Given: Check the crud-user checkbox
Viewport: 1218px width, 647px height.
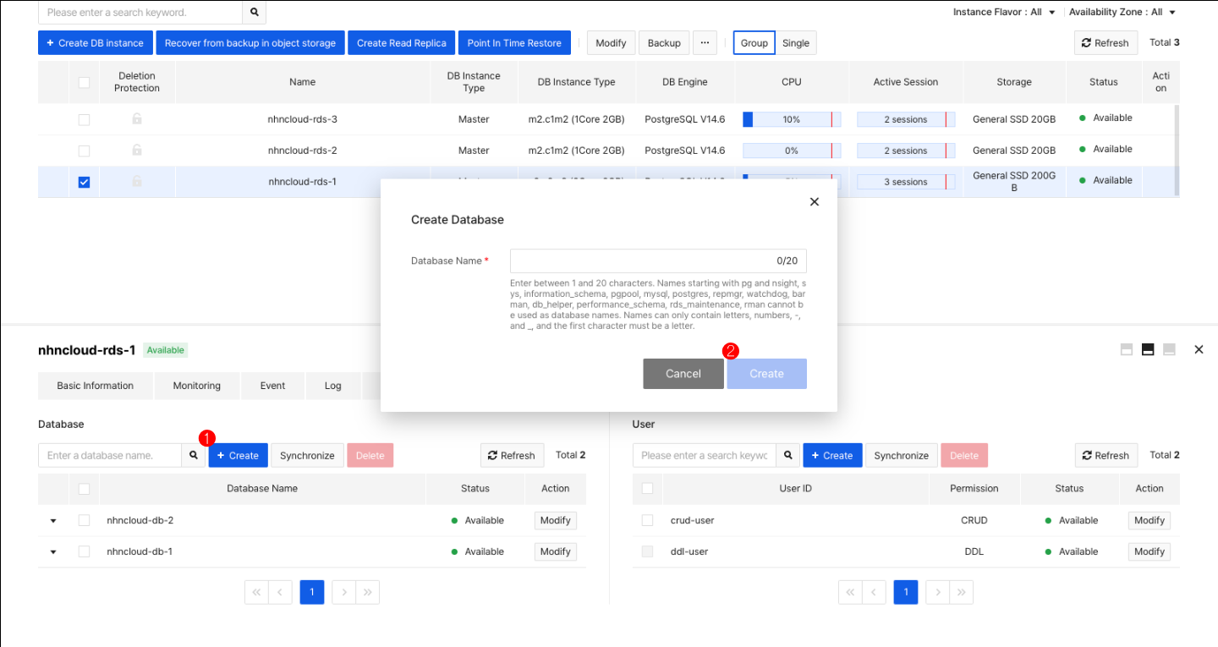Looking at the screenshot, I should click(647, 520).
